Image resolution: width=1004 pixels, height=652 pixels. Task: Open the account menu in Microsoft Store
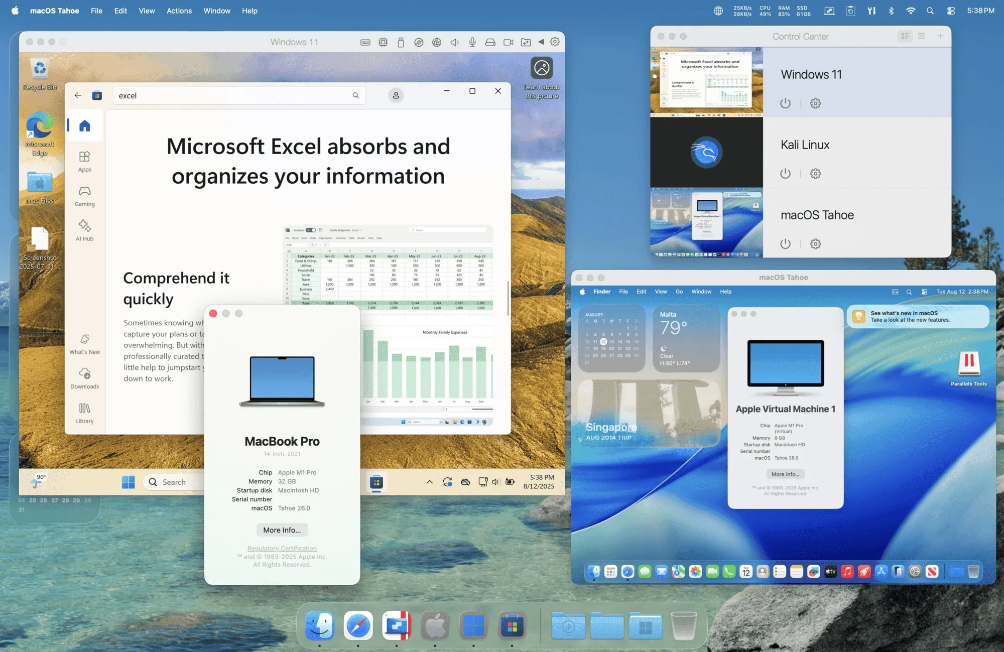396,95
